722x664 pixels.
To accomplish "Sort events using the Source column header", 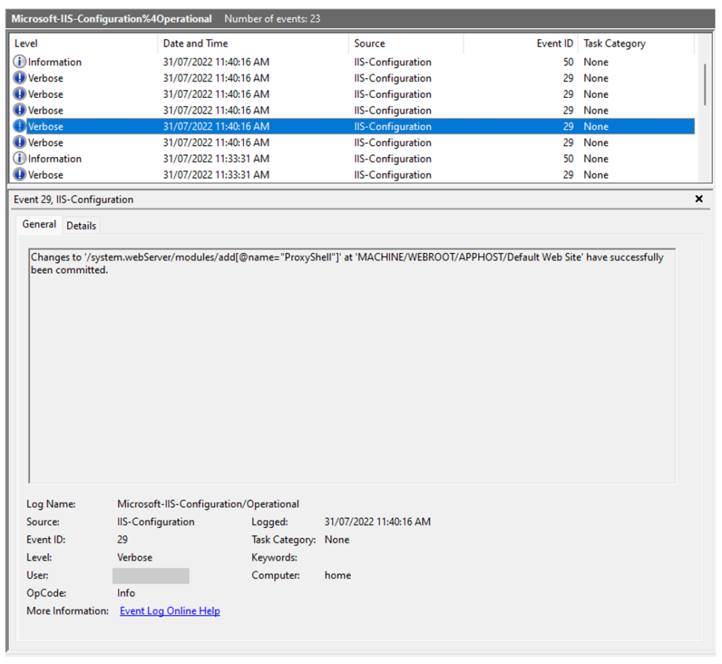I will pos(367,43).
